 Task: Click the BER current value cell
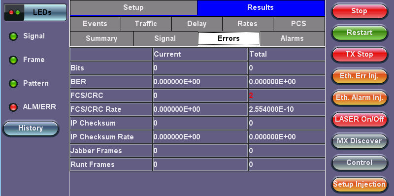click(200, 82)
